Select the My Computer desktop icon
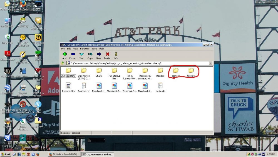The width and height of the screenshot is (278, 157). (x=7, y=23)
